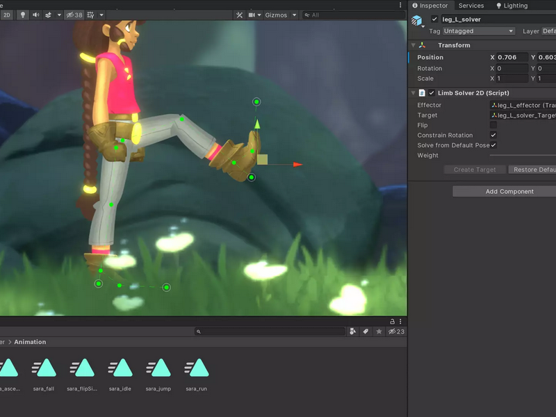This screenshot has width=556, height=417.
Task: Click the scene camera settings icon
Action: [252, 15]
